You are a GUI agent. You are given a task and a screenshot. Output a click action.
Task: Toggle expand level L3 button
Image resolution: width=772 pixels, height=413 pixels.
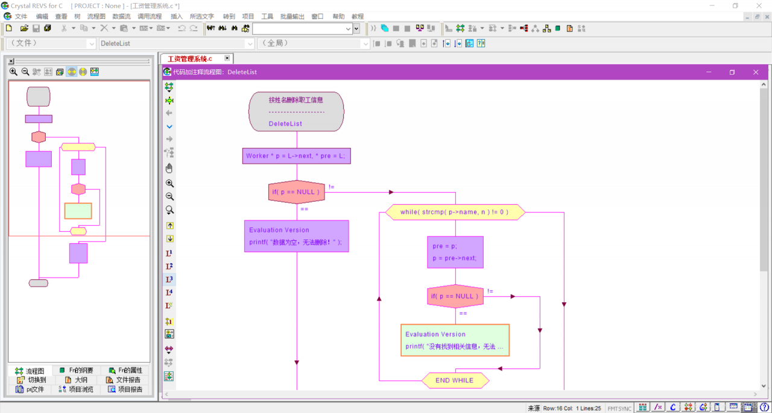coord(169,279)
